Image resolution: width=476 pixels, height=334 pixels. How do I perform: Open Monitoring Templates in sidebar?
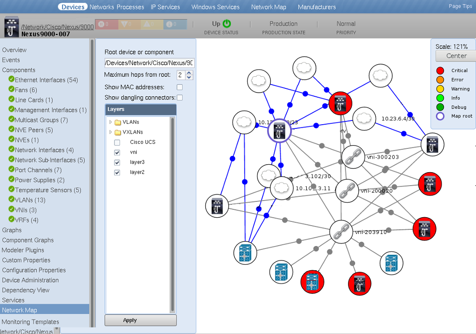click(x=30, y=322)
